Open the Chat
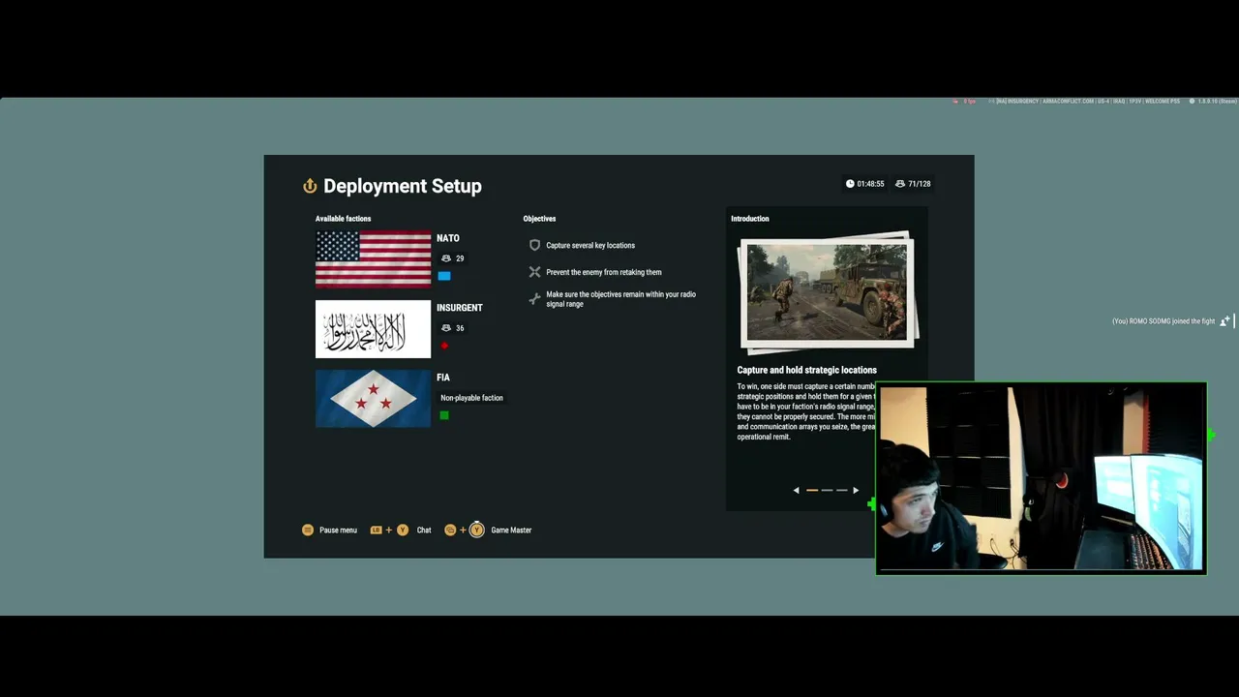 click(424, 530)
